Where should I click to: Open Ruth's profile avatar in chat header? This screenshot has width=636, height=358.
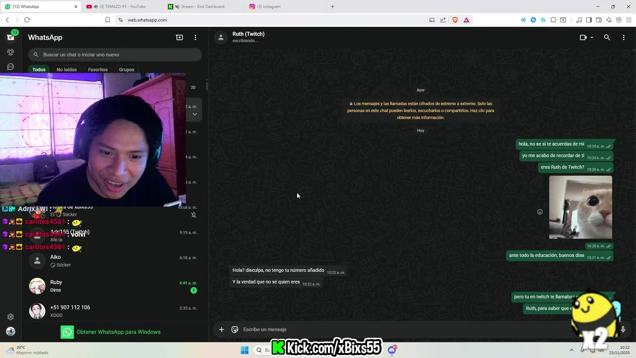point(221,37)
